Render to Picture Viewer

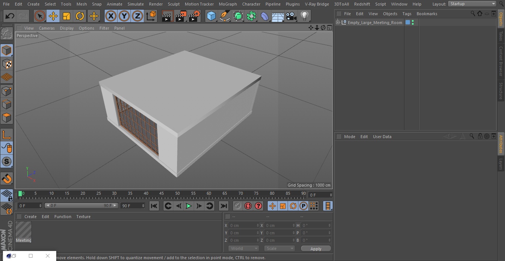coord(181,16)
